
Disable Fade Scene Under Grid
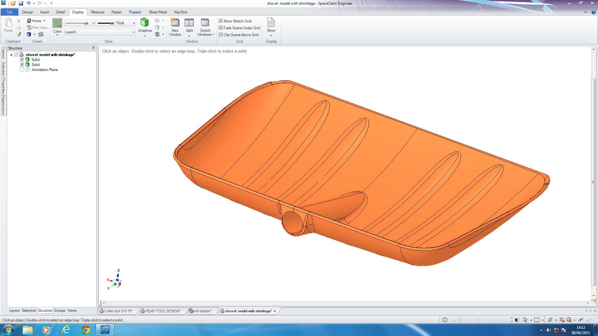coord(221,28)
